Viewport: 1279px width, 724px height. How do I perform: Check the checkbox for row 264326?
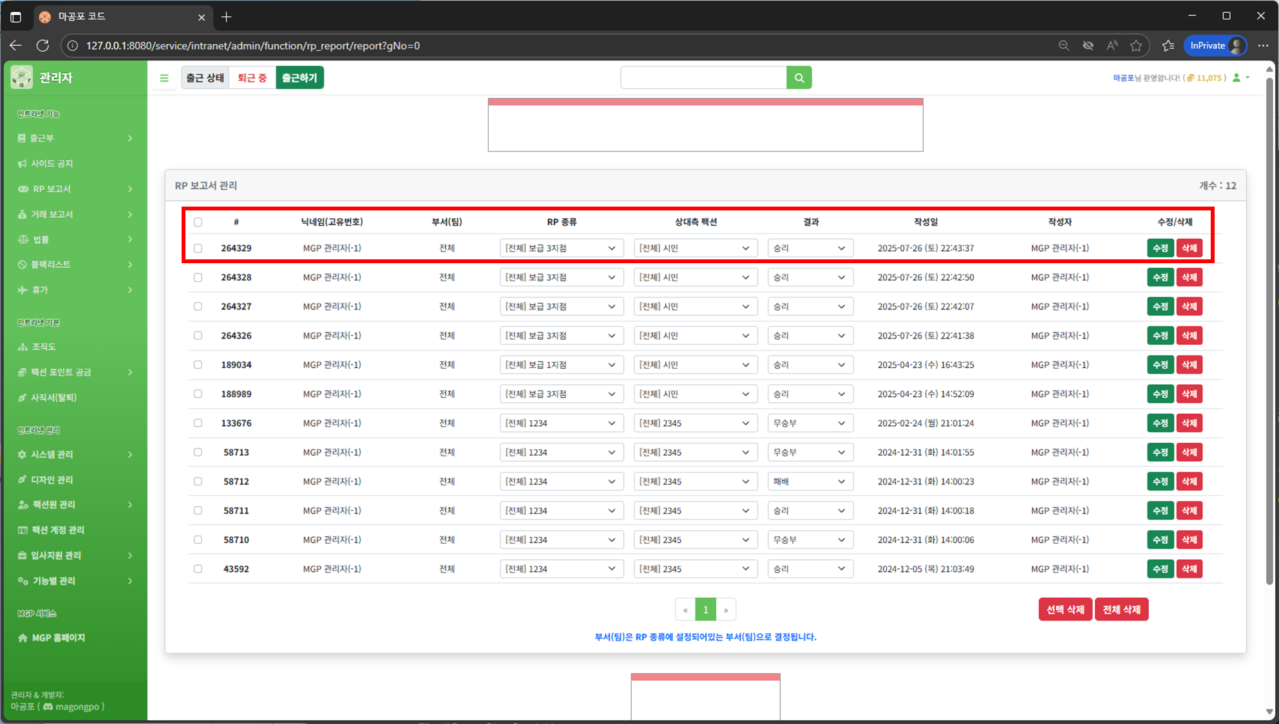(198, 335)
